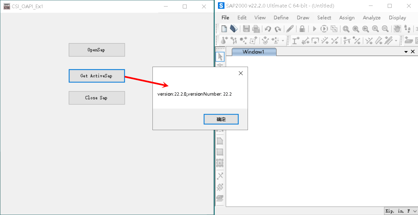The height and width of the screenshot is (215, 418).
Task: Click the Run Analysis play icon
Action: (x=314, y=29)
